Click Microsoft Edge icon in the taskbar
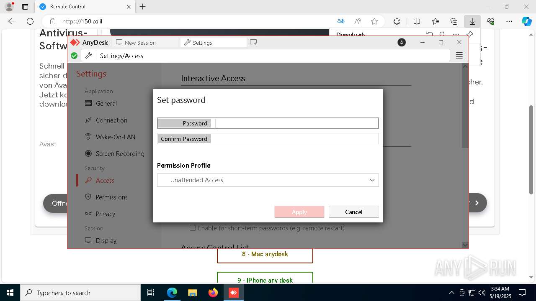This screenshot has width=536, height=301. (172, 293)
